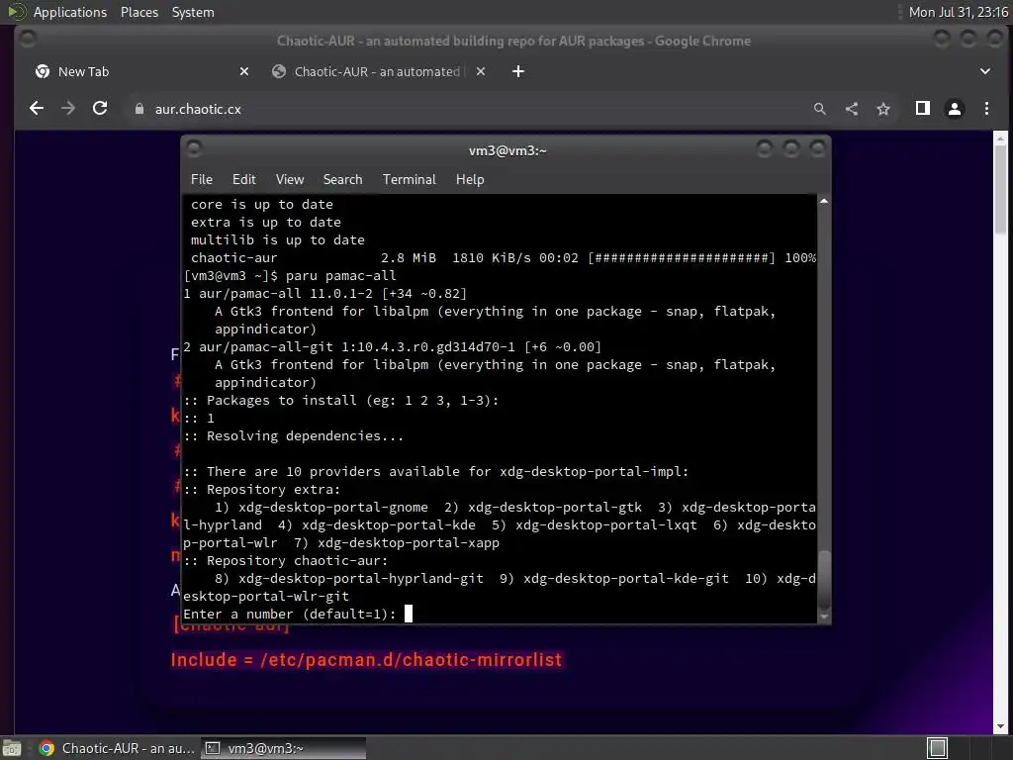This screenshot has height=760, width=1013.
Task: Open a new Chrome tab
Action: (x=518, y=71)
